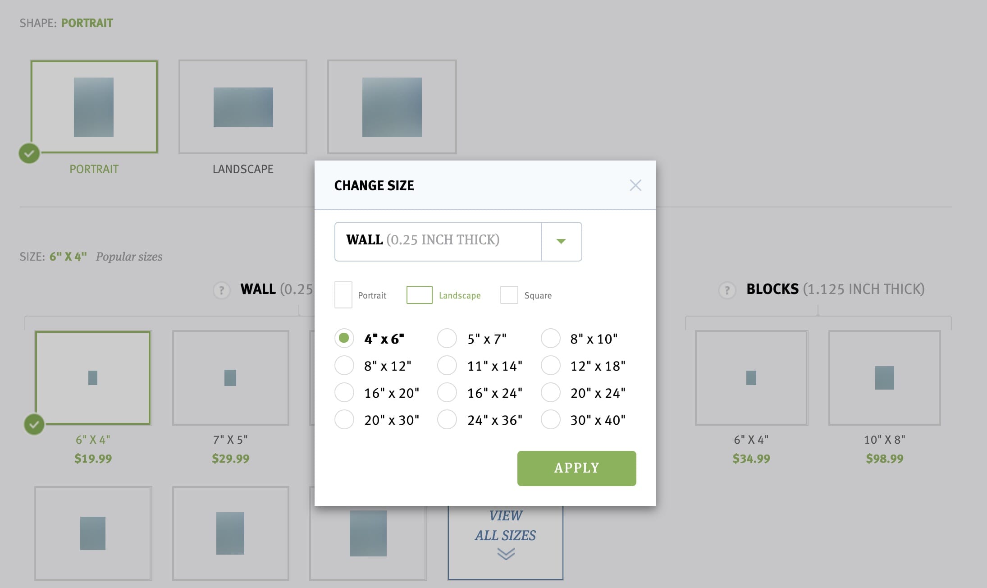Choose the 7" x 5" wall size tile
The width and height of the screenshot is (987, 588).
click(x=230, y=378)
